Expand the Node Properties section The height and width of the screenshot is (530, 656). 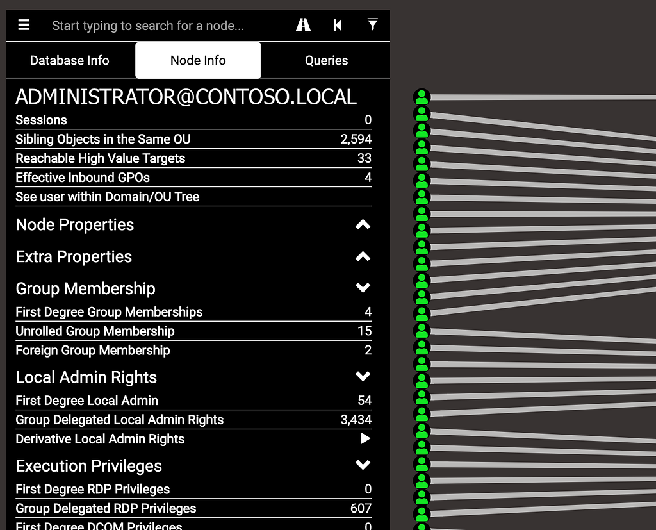coord(363,225)
